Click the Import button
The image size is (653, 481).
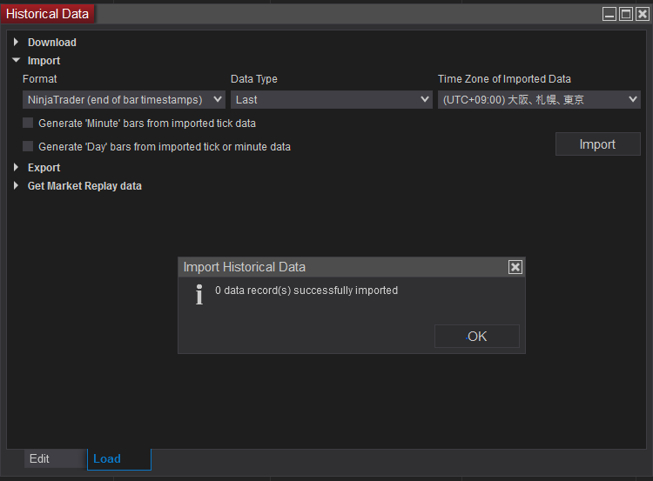coord(597,144)
